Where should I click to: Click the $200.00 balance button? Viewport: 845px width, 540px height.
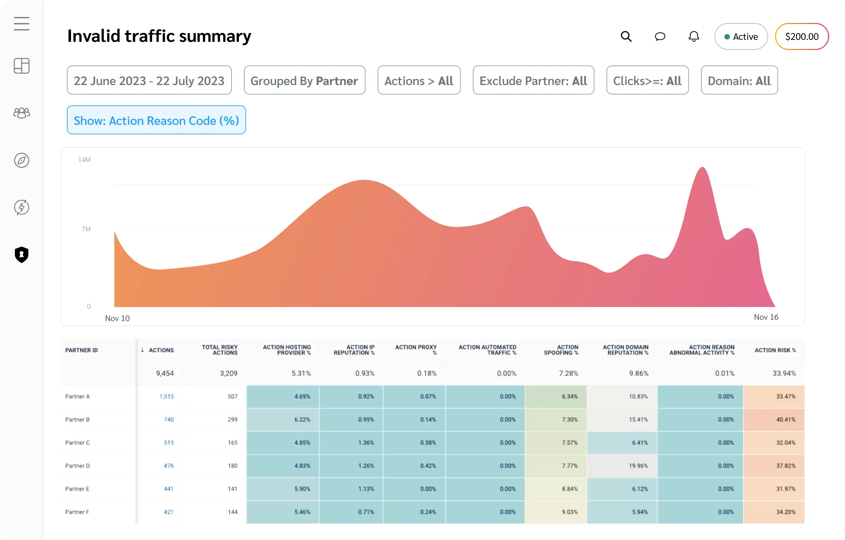(x=801, y=36)
